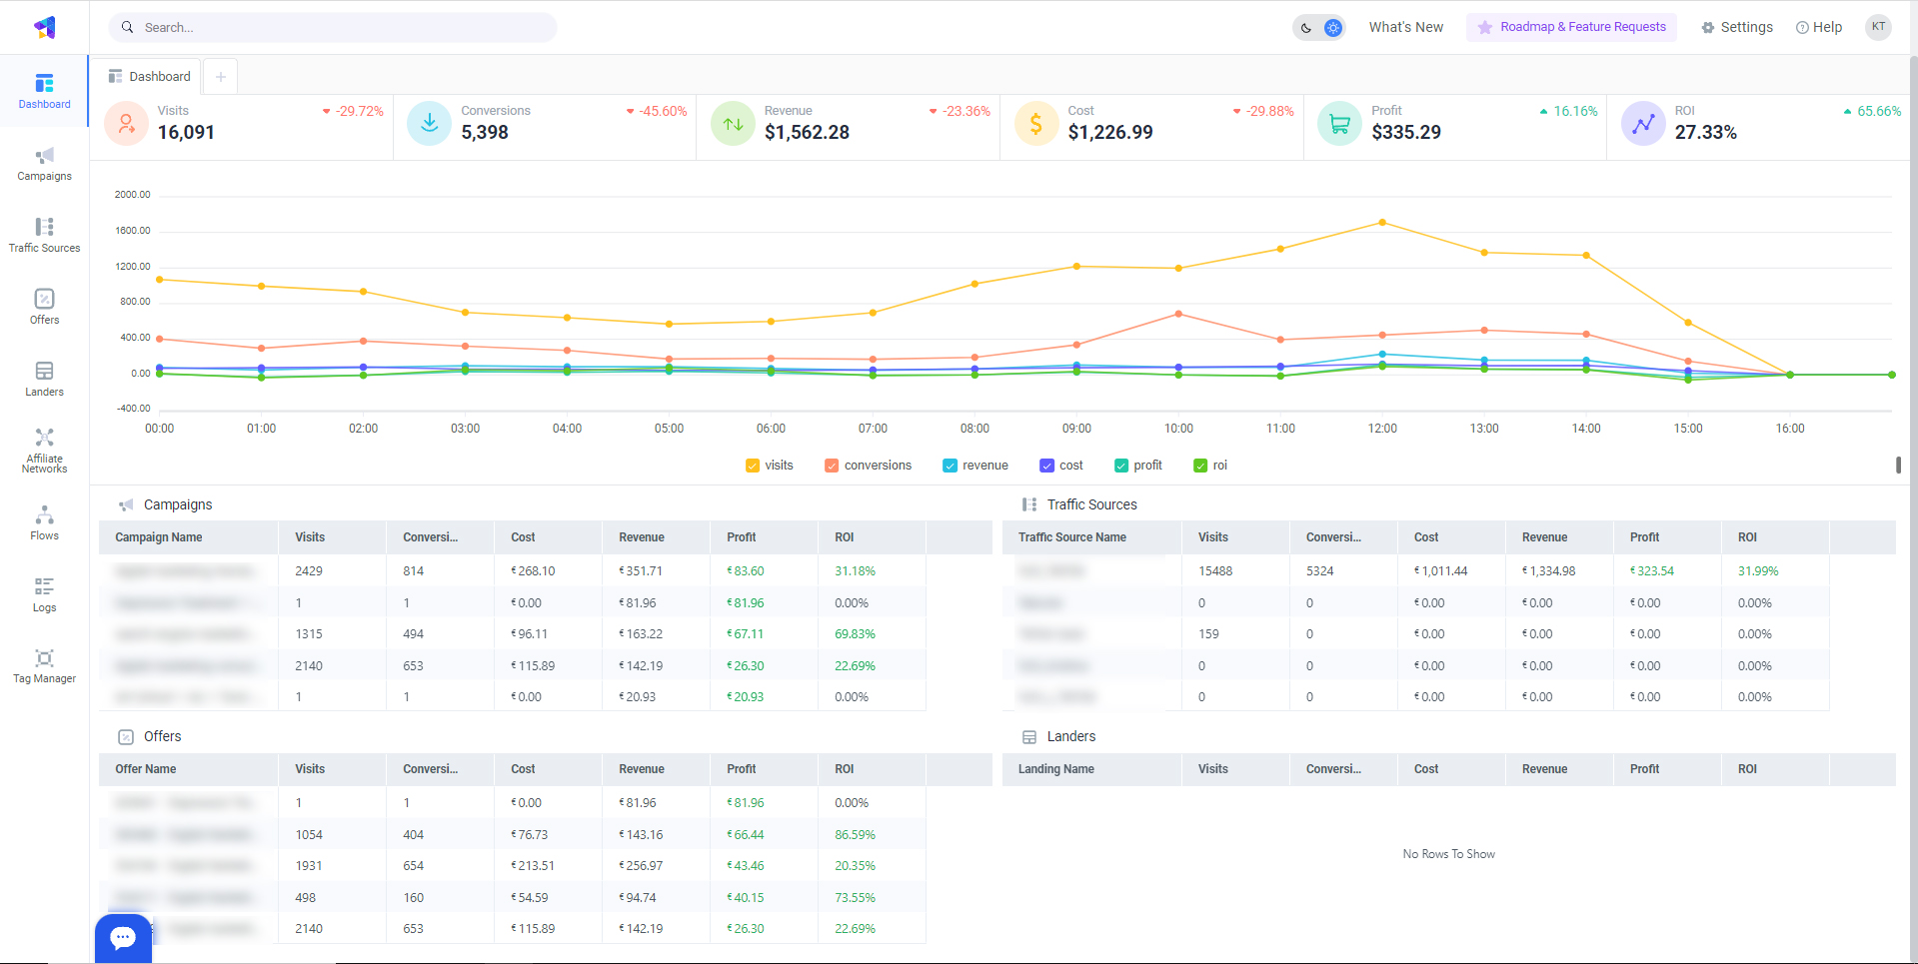Open the KT user avatar menu
1918x964 pixels.
point(1878,27)
